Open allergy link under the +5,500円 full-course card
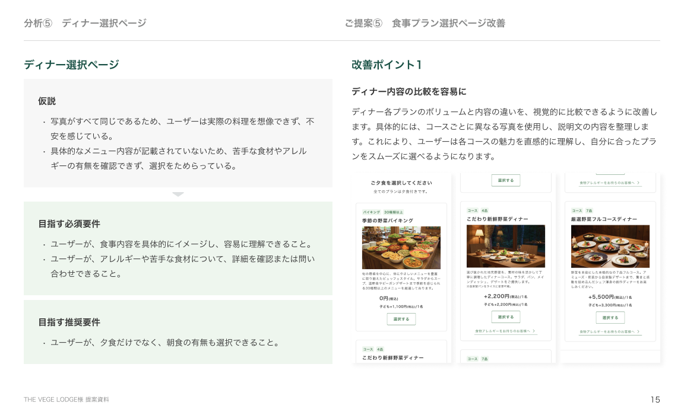The height and width of the screenshot is (415, 684). pyautogui.click(x=607, y=332)
